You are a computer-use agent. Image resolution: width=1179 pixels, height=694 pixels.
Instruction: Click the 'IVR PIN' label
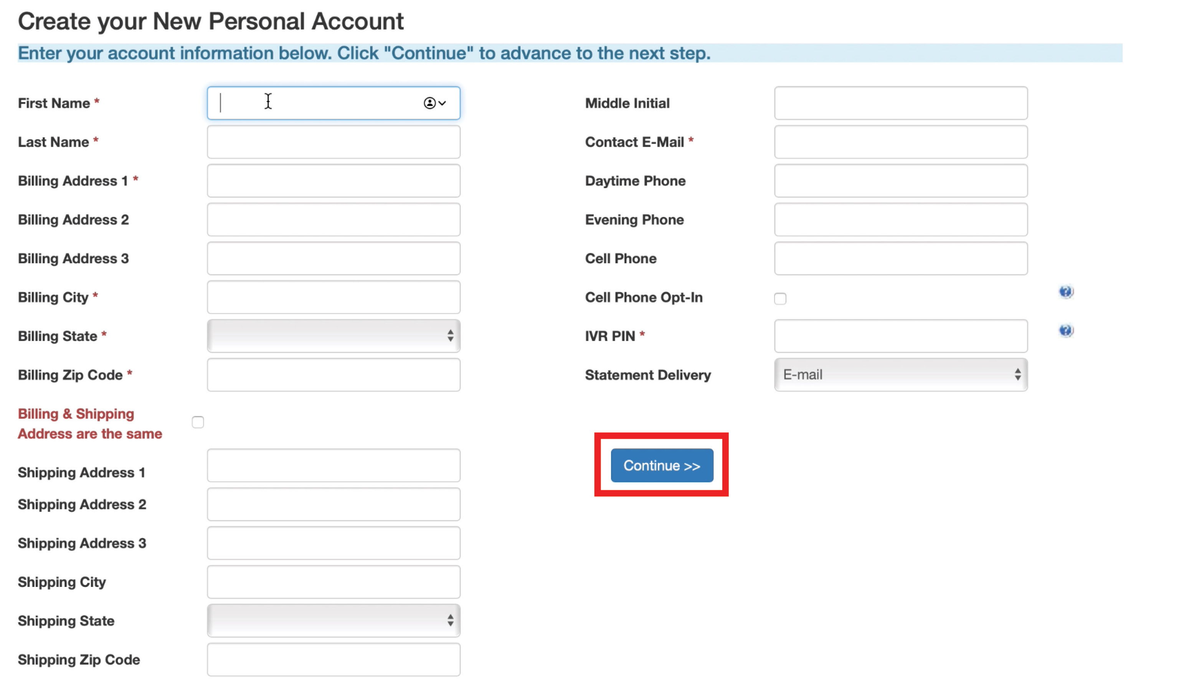pos(610,336)
